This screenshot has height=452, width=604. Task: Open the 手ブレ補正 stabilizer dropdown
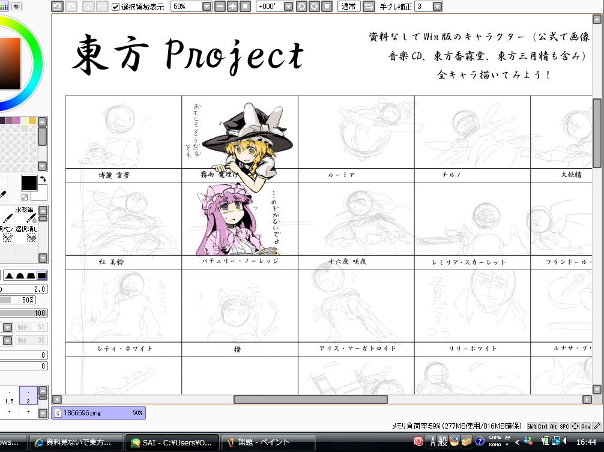coord(437,7)
